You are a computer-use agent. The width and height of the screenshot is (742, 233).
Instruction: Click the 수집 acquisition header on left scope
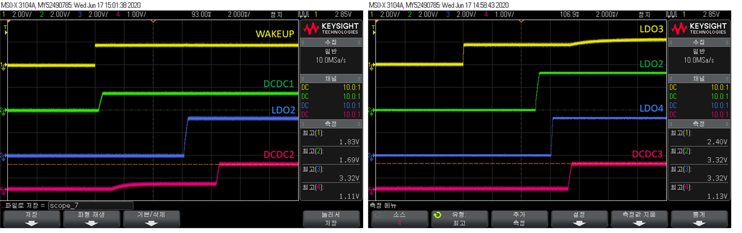tap(331, 42)
